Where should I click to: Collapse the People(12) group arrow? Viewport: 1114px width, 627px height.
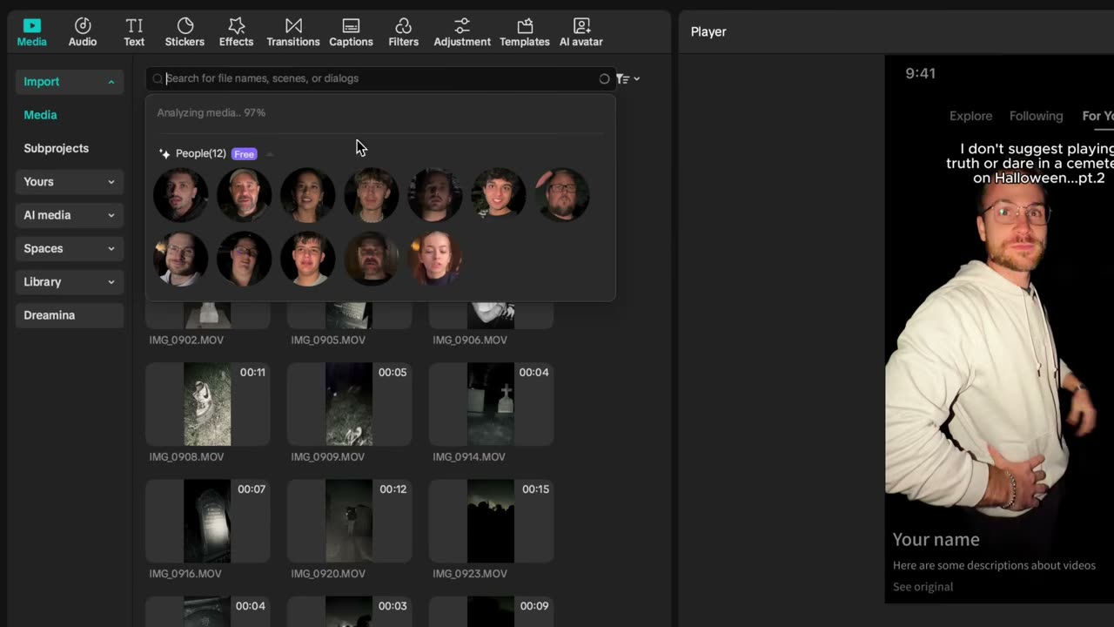(270, 154)
